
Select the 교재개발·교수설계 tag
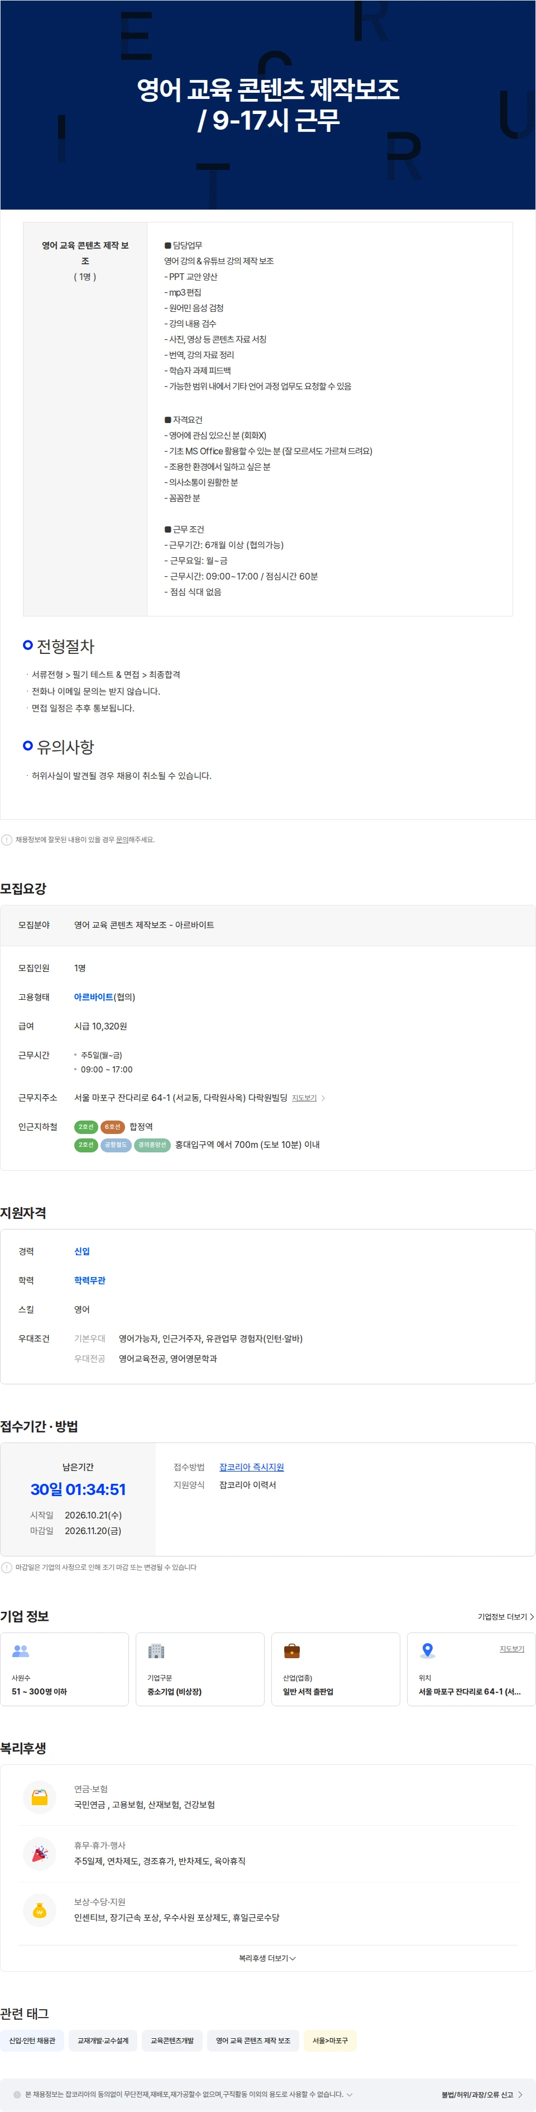pyautogui.click(x=102, y=2040)
